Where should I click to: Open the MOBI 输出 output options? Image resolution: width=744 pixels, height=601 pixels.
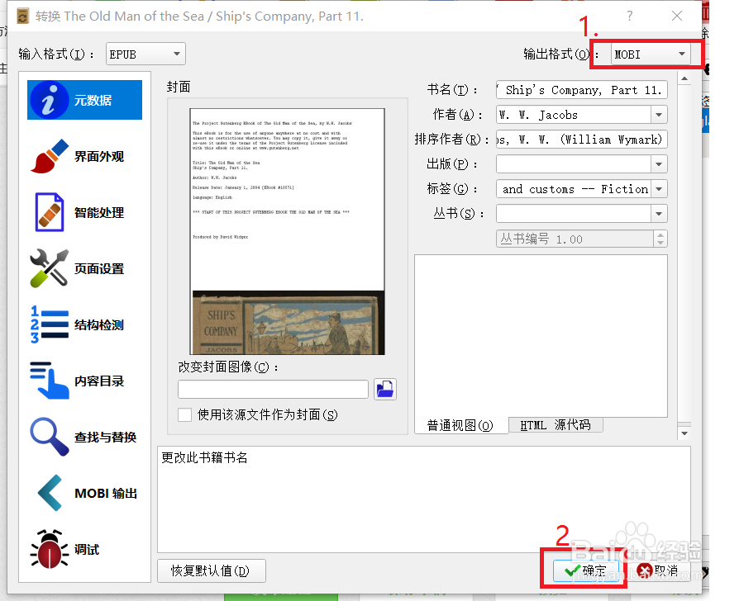pos(83,493)
